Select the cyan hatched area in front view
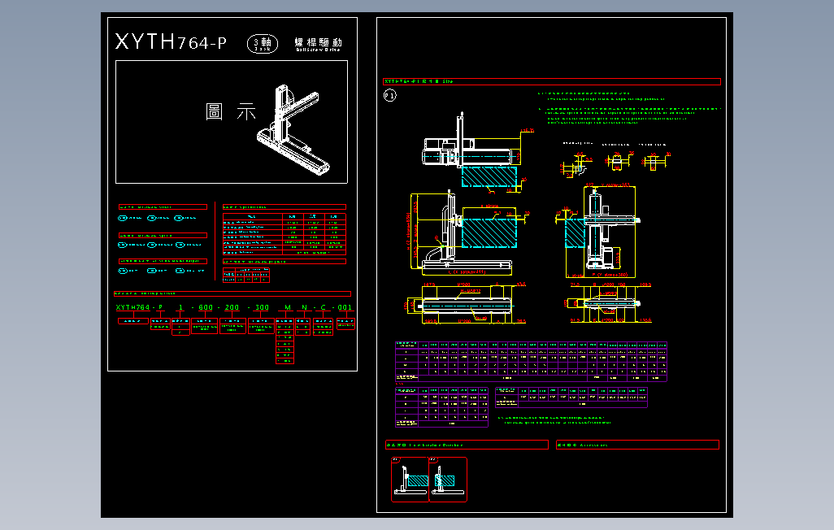Viewport: 834px width, 530px height. point(489,233)
